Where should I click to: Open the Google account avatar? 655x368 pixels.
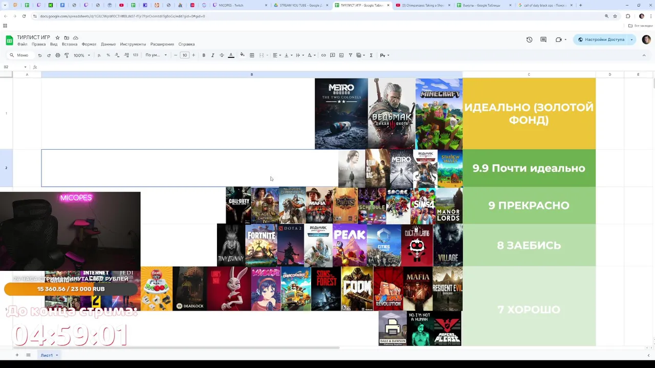(646, 39)
